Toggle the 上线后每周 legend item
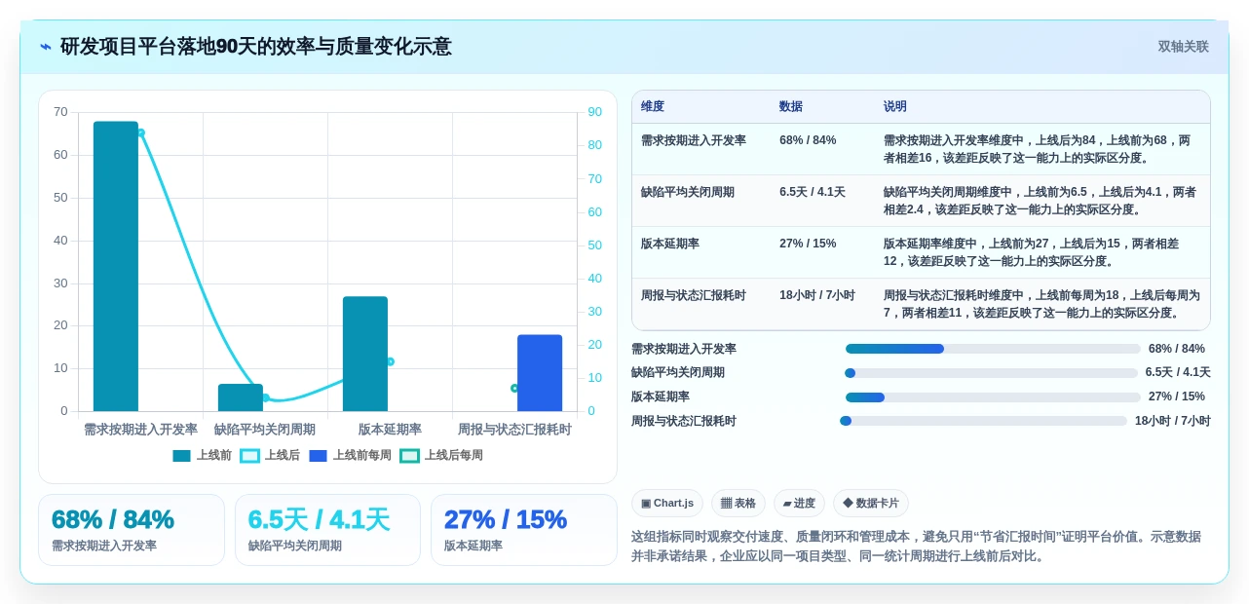The width and height of the screenshot is (1249, 604). pos(441,455)
